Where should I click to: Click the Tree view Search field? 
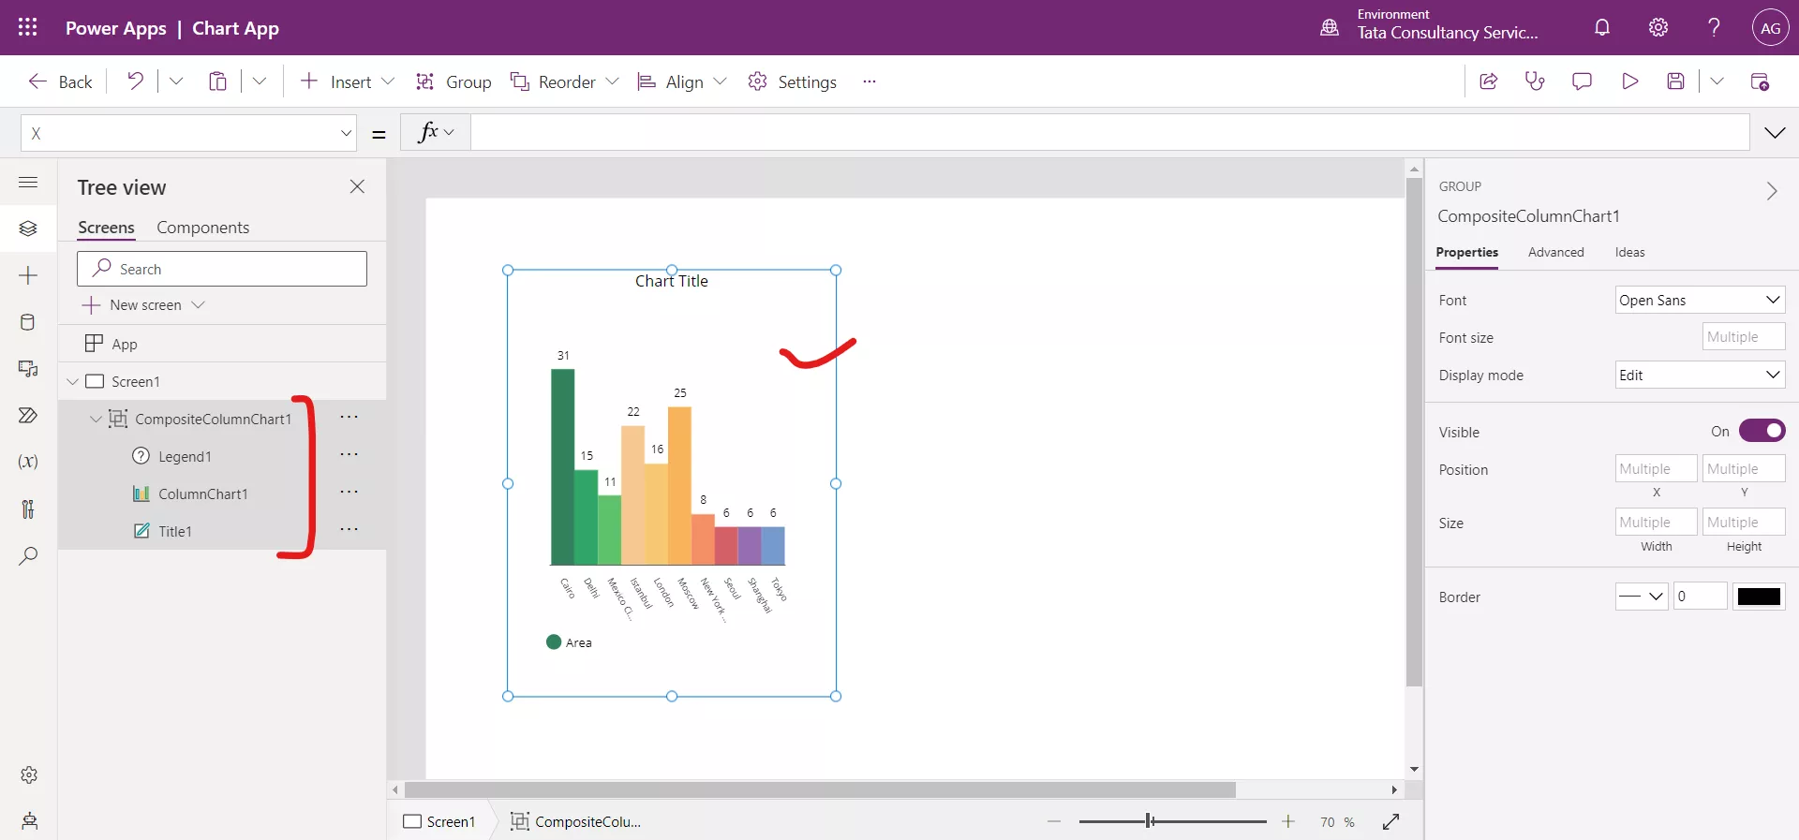(x=222, y=269)
